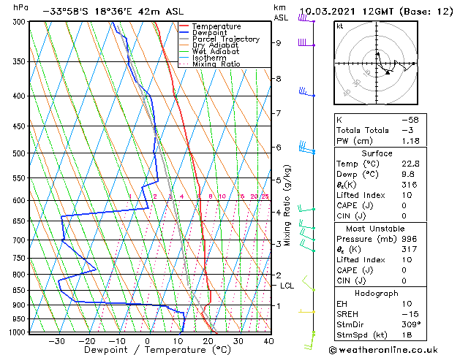The height and width of the screenshot is (355, 460).
Task: Click the blue wind barb near 400 hPa
Action: point(306,93)
